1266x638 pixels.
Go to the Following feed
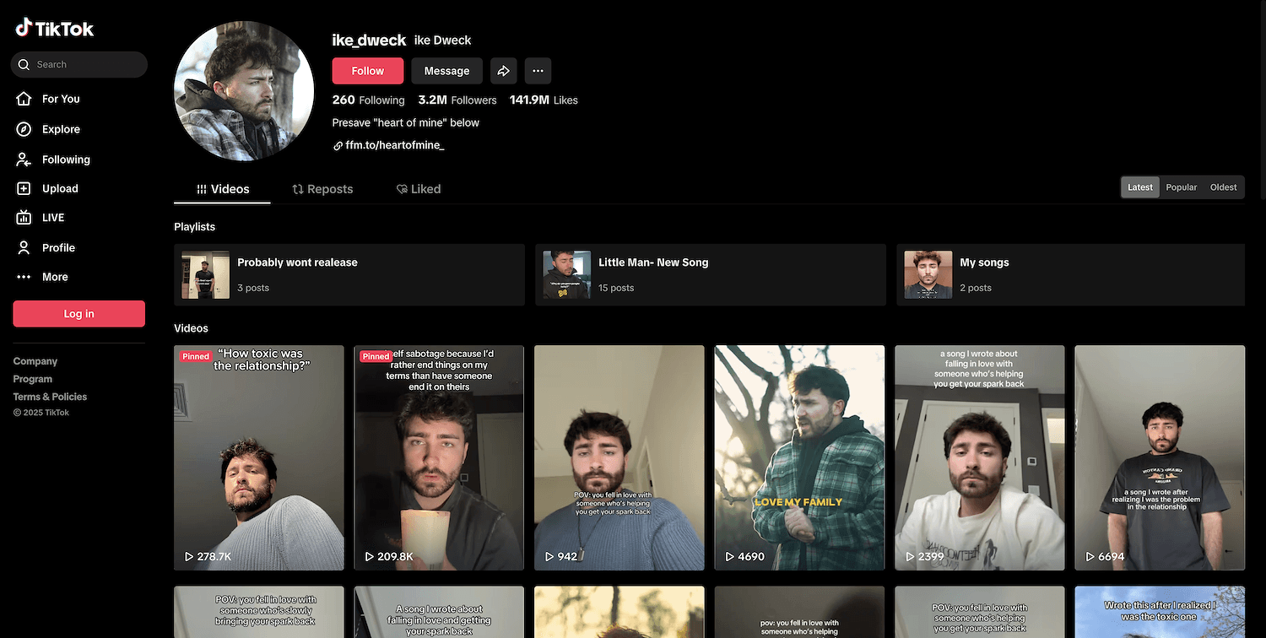[65, 159]
